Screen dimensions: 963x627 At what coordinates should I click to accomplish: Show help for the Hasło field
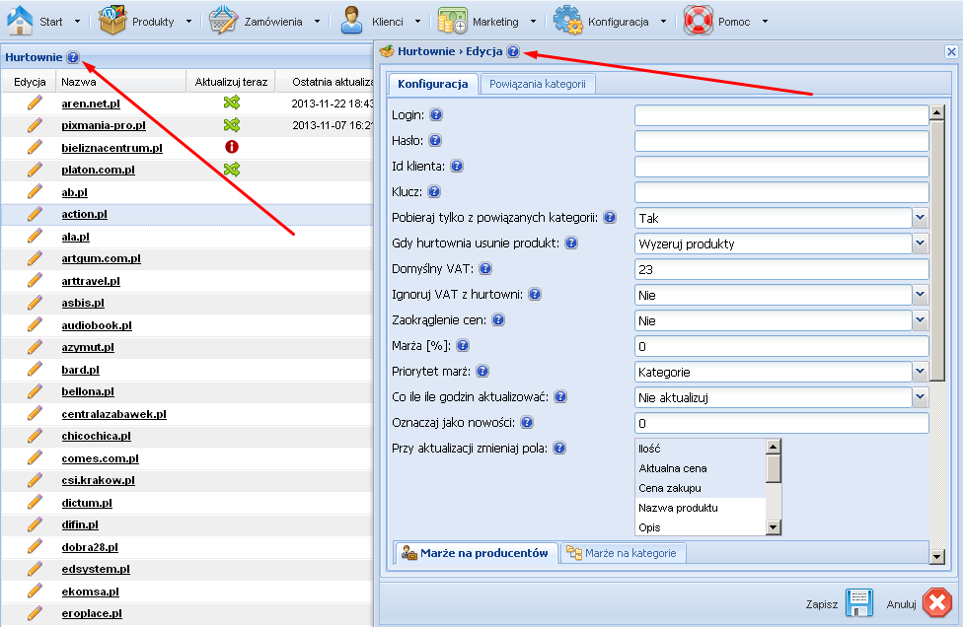[435, 141]
